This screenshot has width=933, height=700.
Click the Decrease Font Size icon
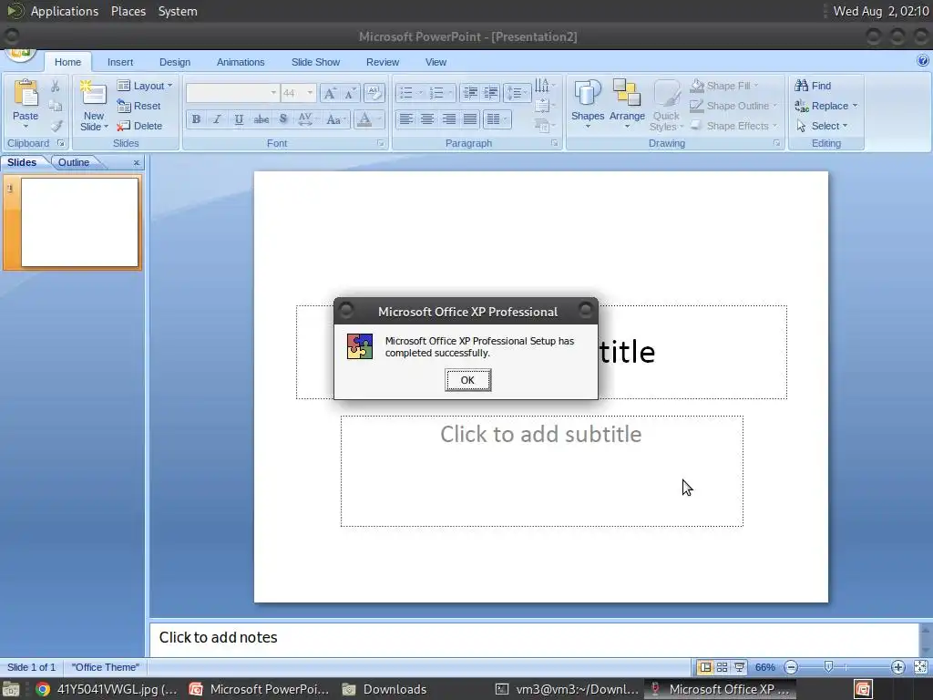click(350, 93)
